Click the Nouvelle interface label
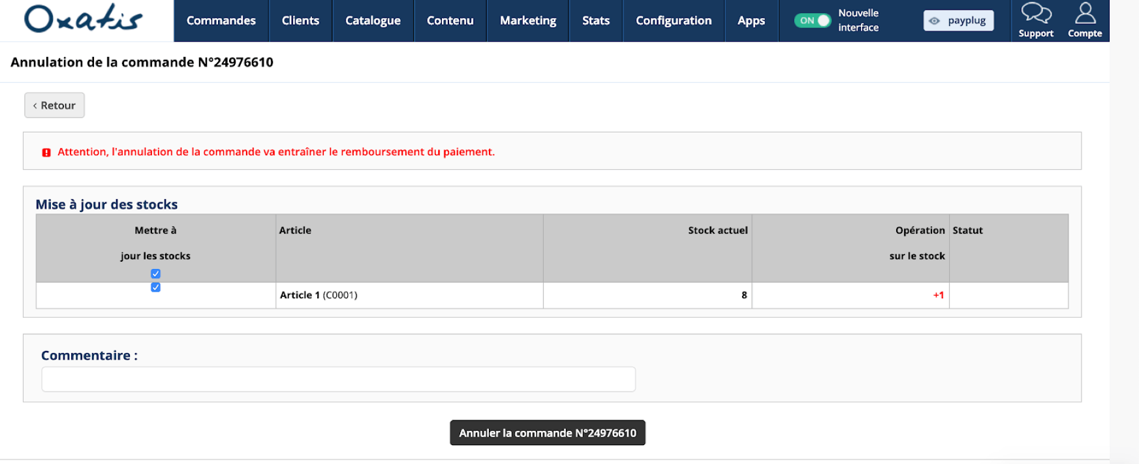The image size is (1139, 464). (x=858, y=20)
